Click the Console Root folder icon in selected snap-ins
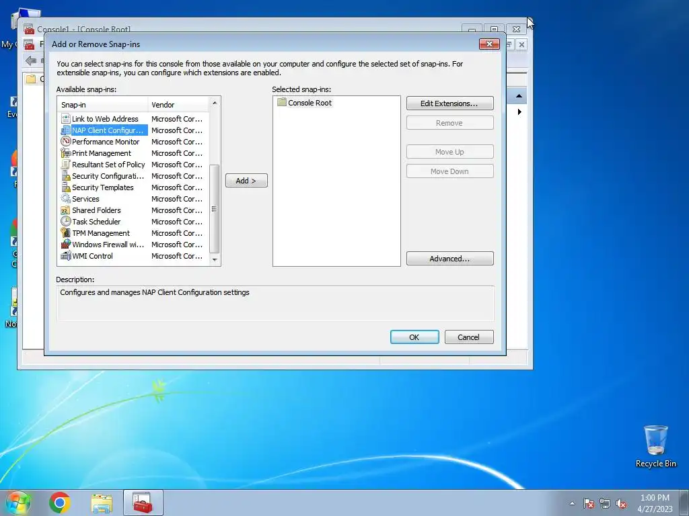Viewport: 689px width, 516px height. click(x=282, y=102)
